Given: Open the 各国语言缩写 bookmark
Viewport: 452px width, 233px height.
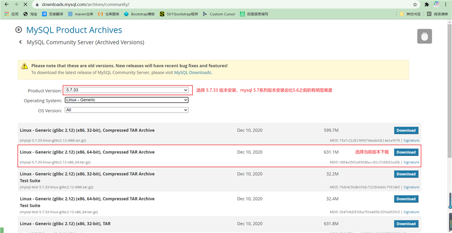Looking at the screenshot, I should [x=254, y=14].
